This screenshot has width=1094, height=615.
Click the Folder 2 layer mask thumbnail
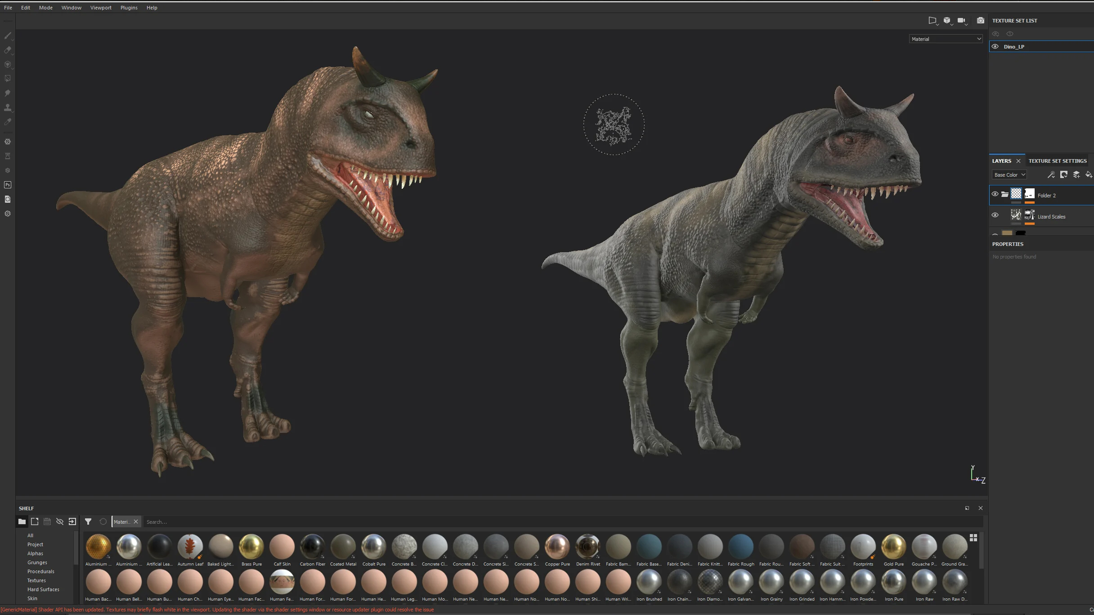(1030, 194)
